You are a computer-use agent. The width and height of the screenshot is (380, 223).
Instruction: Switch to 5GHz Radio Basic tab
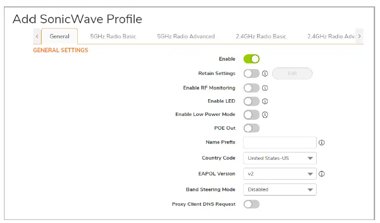coord(113,37)
